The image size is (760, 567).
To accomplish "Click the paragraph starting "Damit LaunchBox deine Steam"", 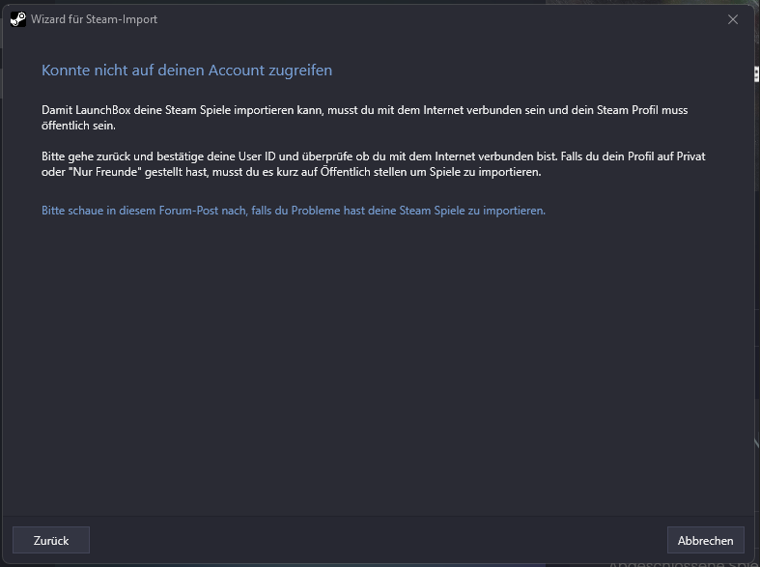I will click(x=364, y=118).
